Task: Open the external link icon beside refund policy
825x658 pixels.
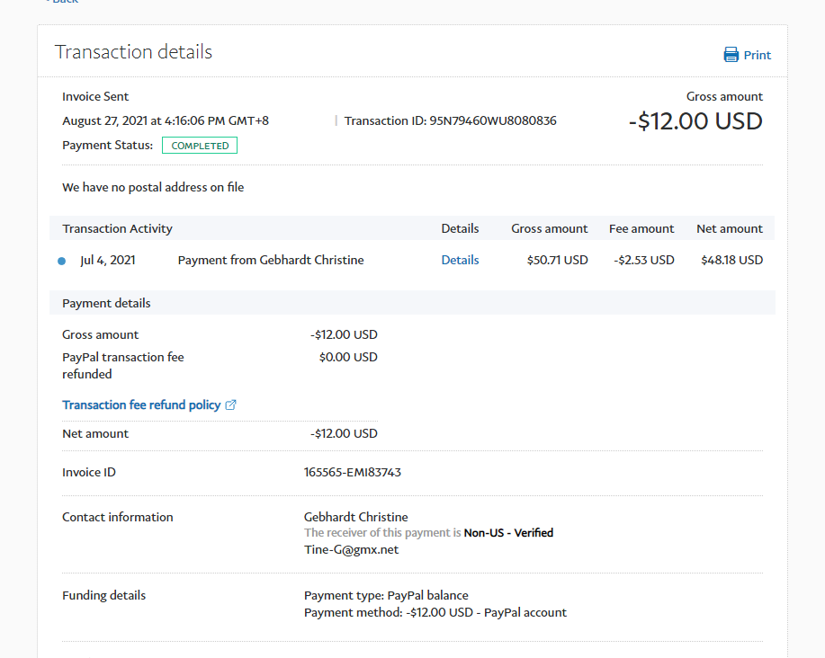Action: pos(231,405)
